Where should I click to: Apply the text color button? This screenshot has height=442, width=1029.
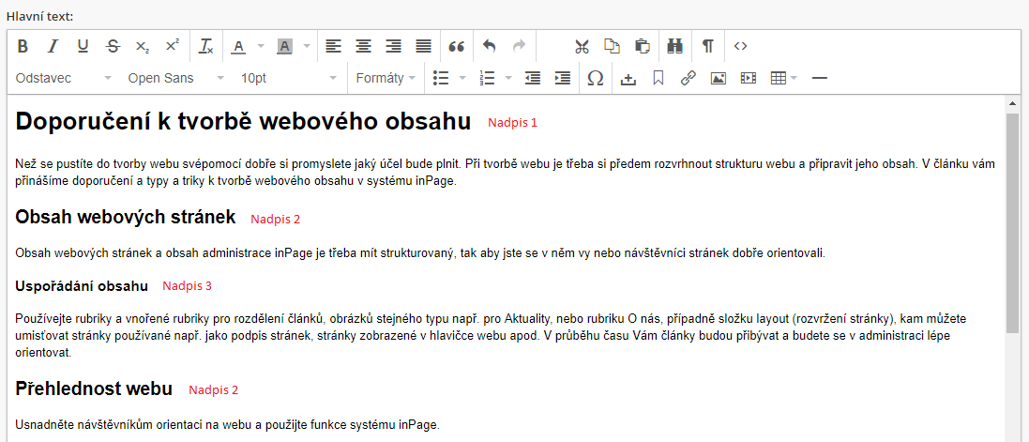click(239, 46)
